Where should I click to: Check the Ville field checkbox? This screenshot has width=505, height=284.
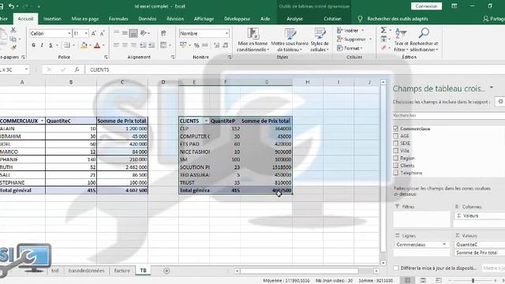396,151
